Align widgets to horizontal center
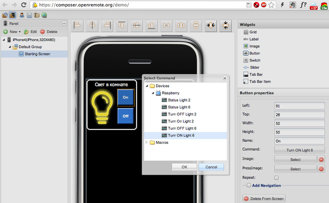 click(x=92, y=25)
